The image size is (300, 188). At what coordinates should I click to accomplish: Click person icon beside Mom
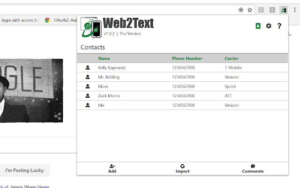[x=88, y=86]
